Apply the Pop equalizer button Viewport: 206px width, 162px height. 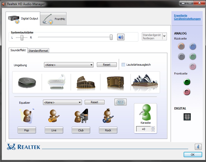27,130
